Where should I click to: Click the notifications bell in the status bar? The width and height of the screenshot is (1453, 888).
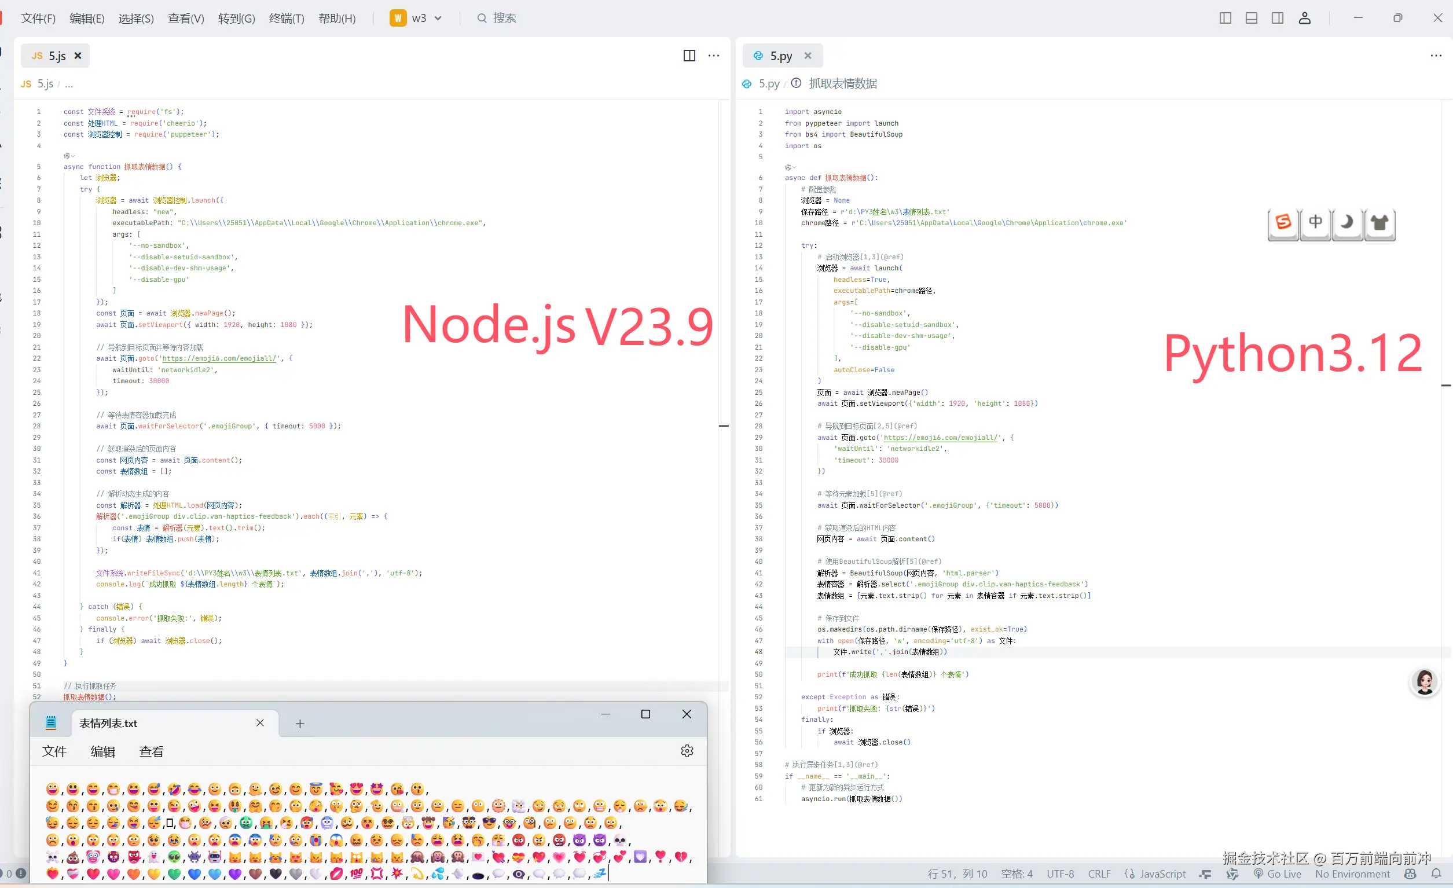(1436, 874)
